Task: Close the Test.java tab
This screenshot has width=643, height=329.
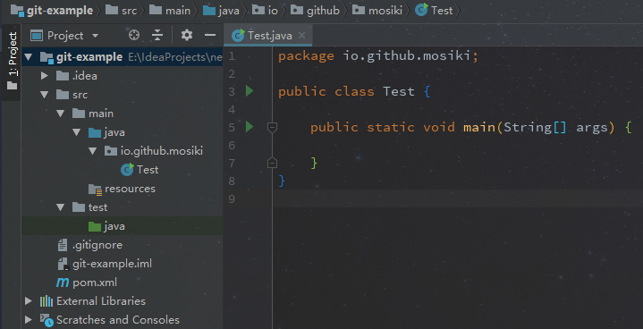Action: pos(301,36)
